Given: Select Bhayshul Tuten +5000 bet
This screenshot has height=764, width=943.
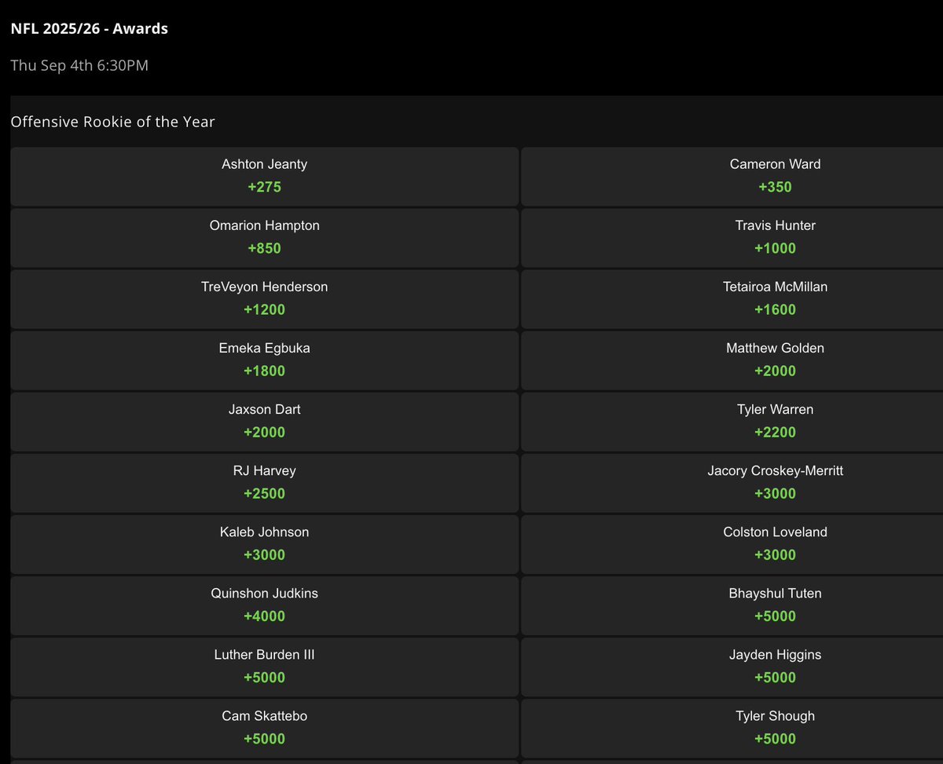Looking at the screenshot, I should [x=732, y=605].
